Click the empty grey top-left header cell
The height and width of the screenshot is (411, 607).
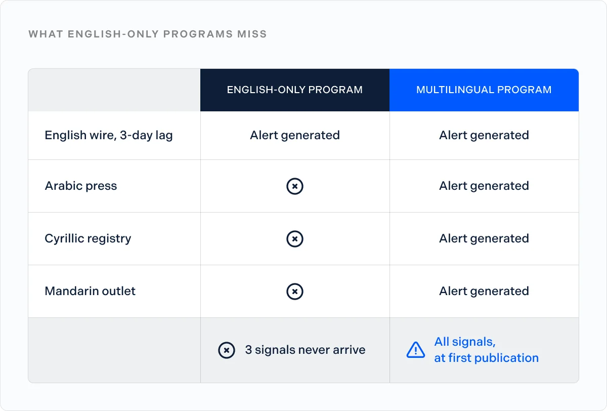tap(114, 90)
